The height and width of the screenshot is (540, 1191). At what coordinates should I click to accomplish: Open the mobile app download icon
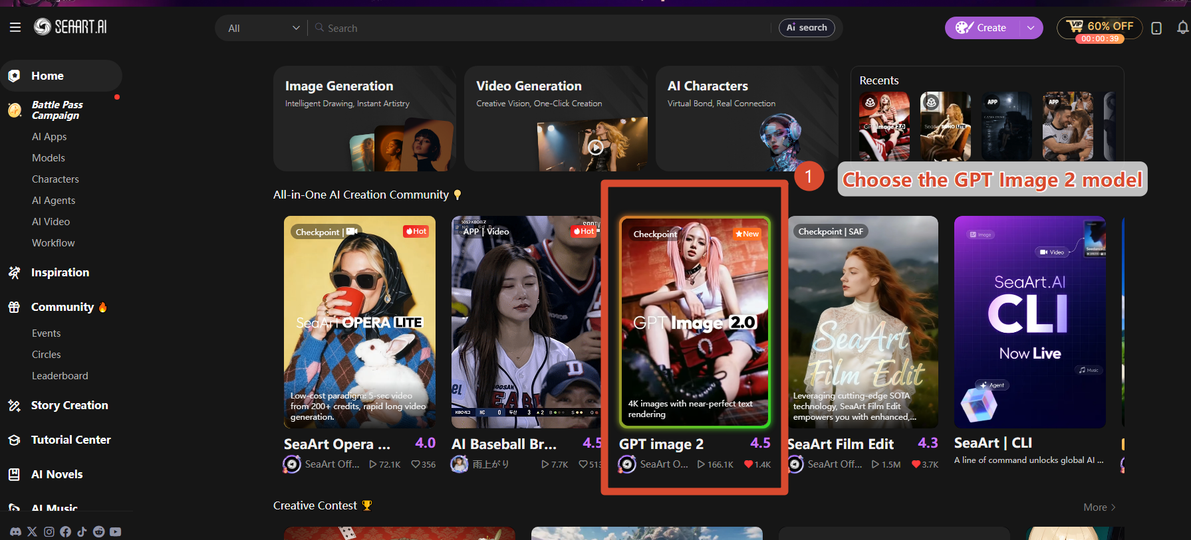1156,28
